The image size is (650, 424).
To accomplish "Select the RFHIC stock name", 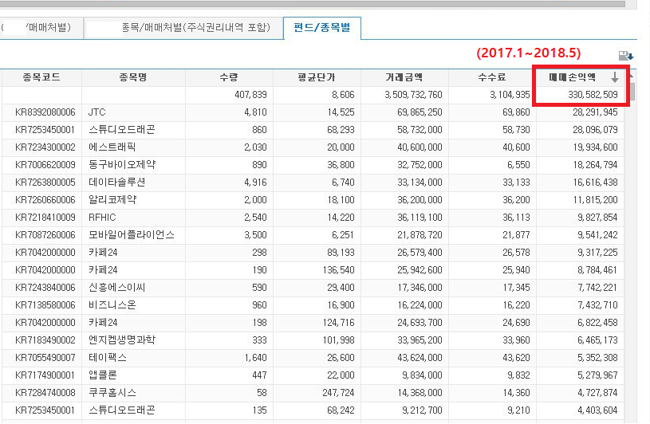I will (x=102, y=218).
